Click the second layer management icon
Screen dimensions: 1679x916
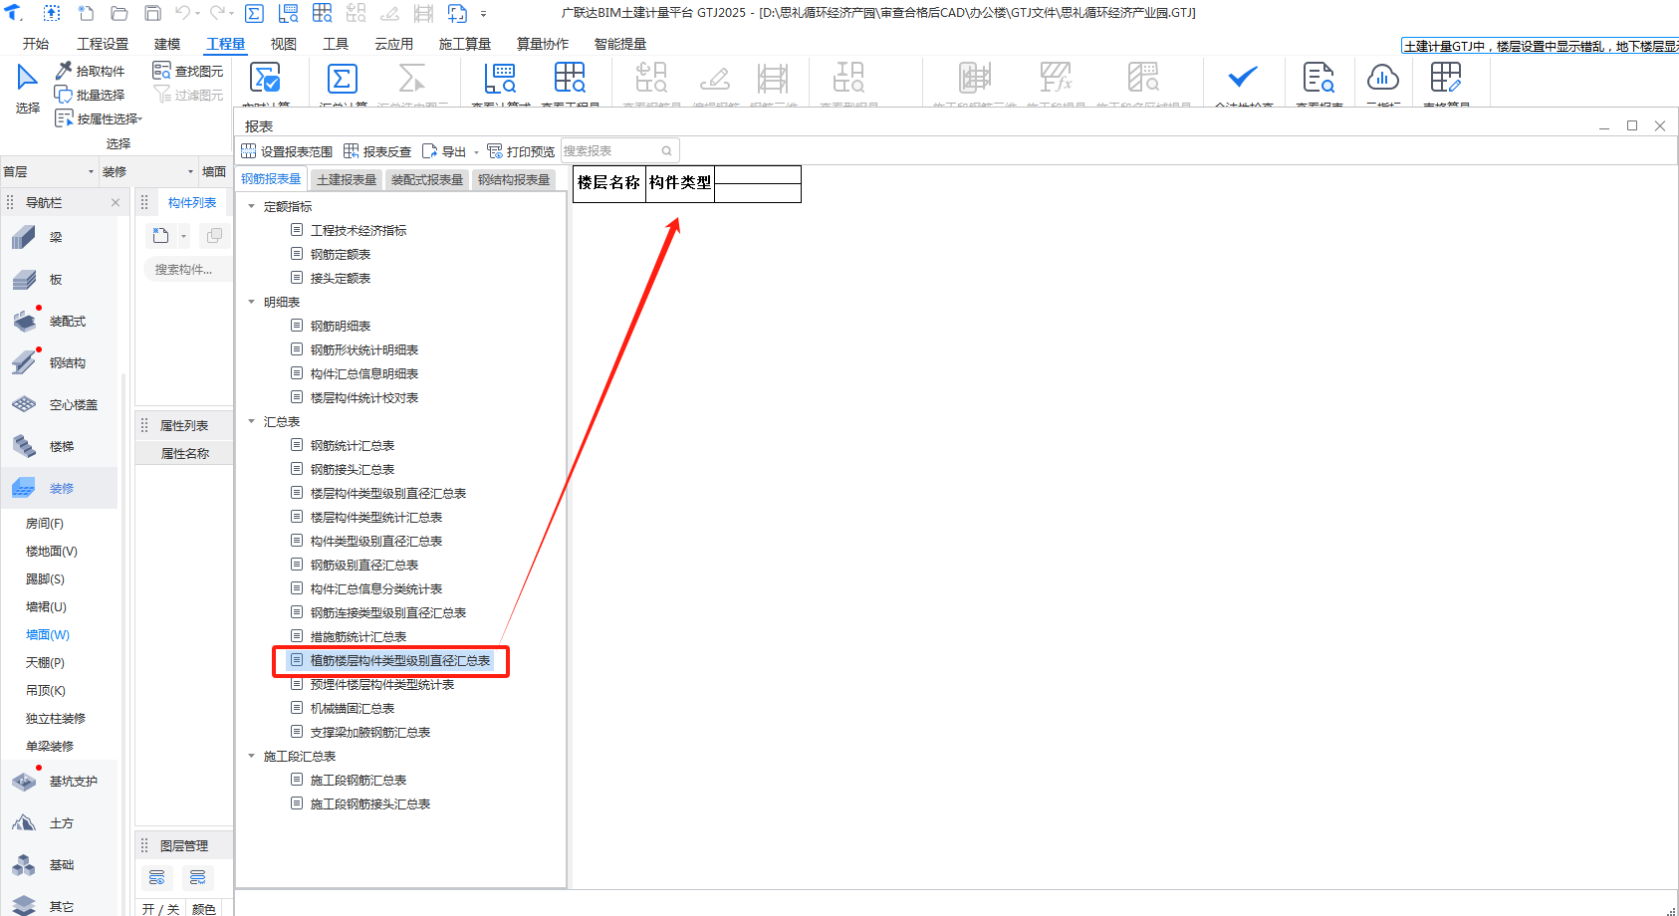tap(197, 877)
